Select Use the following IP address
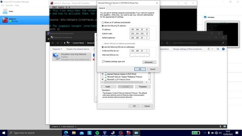 pos(102,26)
